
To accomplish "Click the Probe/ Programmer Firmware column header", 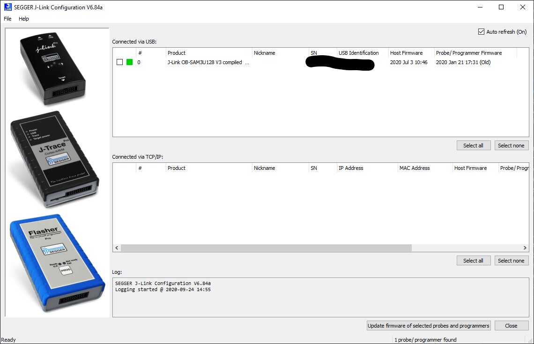I will (x=475, y=53).
